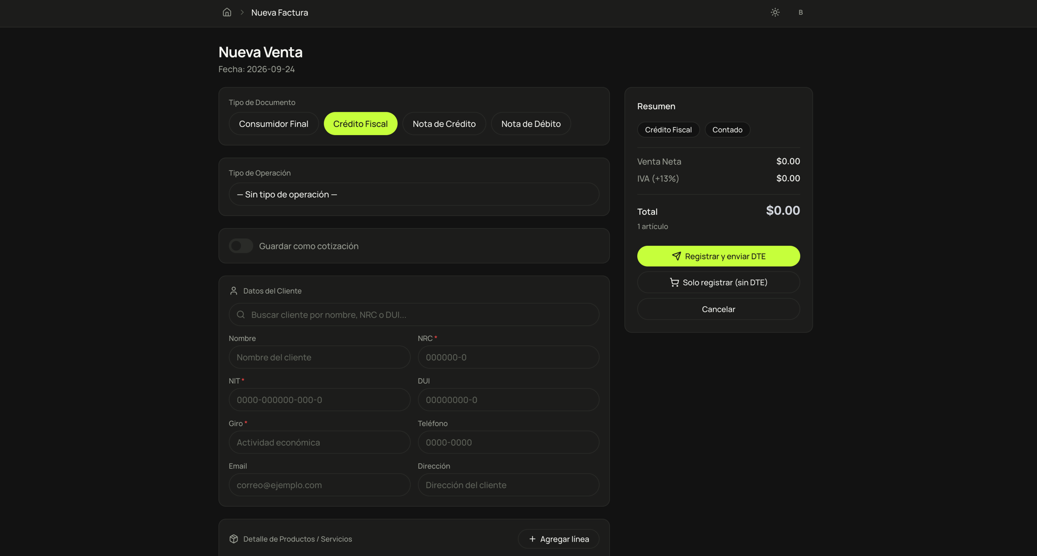Open user menu avatar B
This screenshot has height=556, width=1037.
tap(801, 12)
